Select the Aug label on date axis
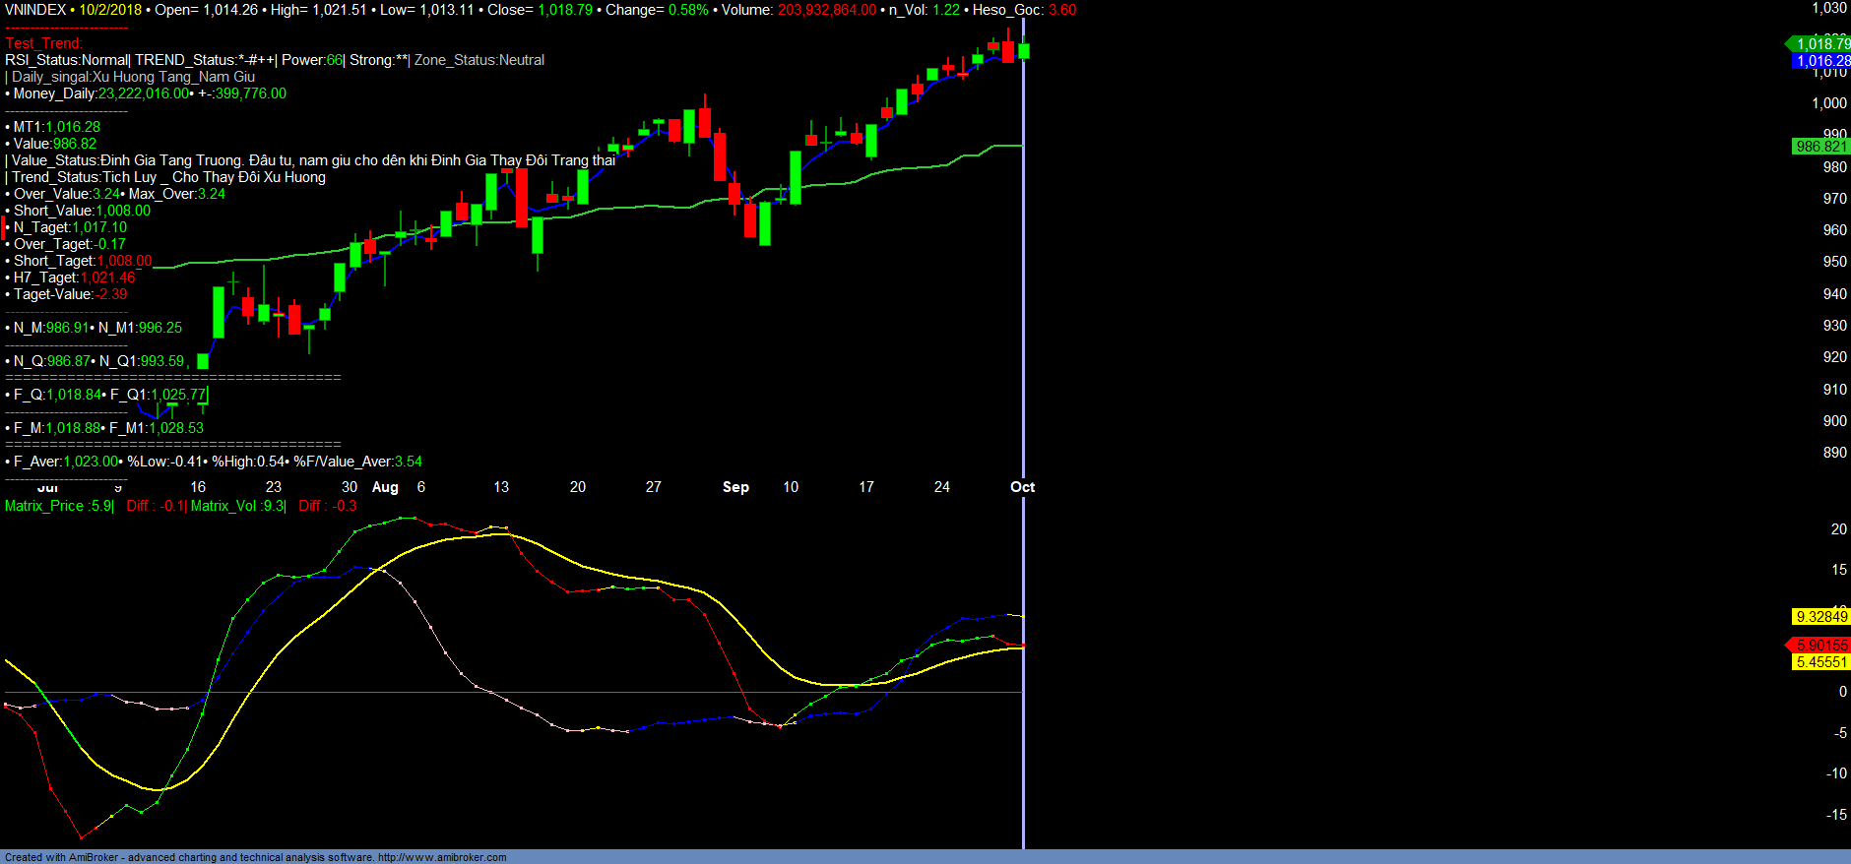 [x=385, y=487]
